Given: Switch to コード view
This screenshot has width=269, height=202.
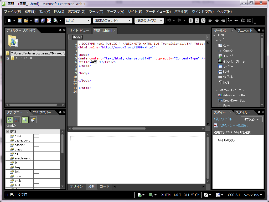Looking at the screenshot, I should (x=105, y=186).
